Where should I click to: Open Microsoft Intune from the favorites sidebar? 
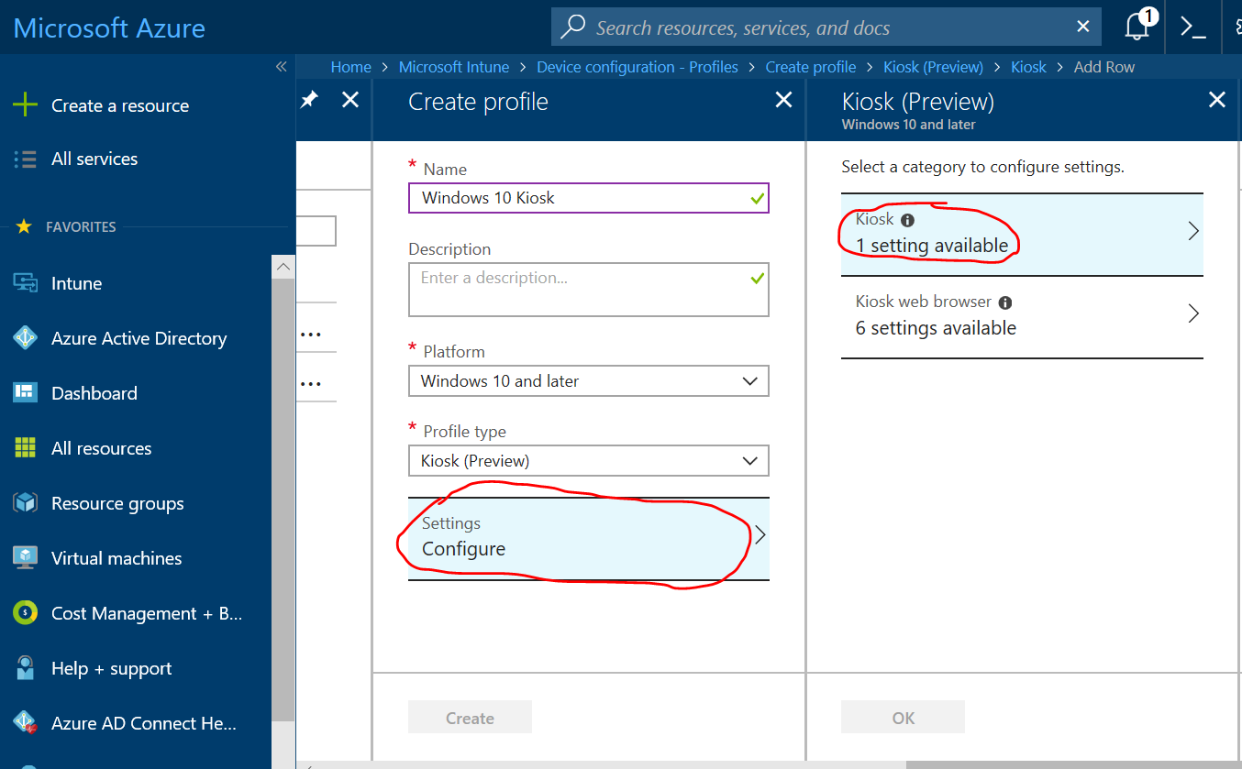click(78, 282)
